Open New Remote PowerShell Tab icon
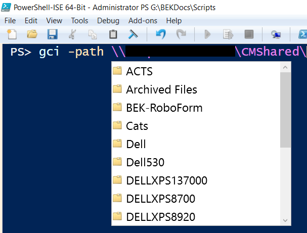 (x=276, y=34)
